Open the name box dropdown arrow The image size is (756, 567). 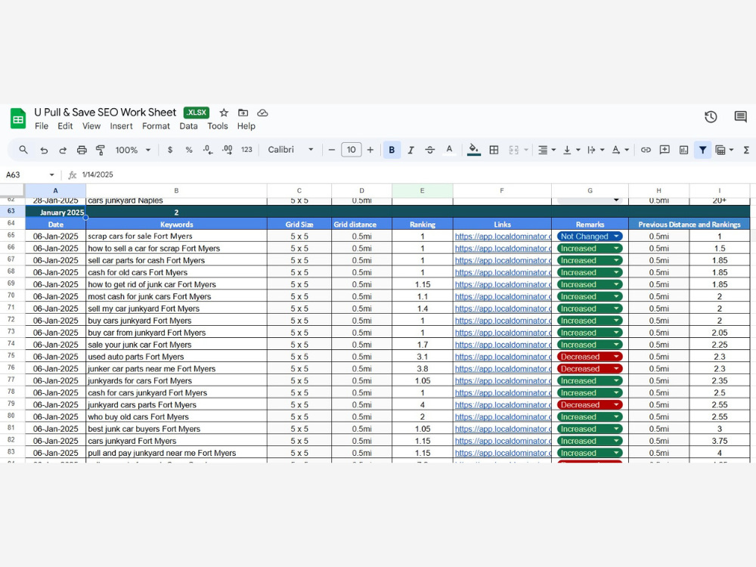click(x=51, y=175)
